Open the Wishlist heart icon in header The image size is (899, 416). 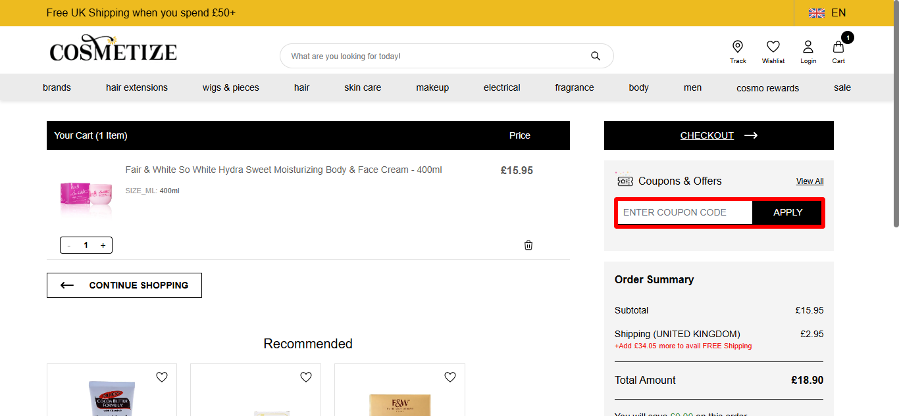point(773,52)
